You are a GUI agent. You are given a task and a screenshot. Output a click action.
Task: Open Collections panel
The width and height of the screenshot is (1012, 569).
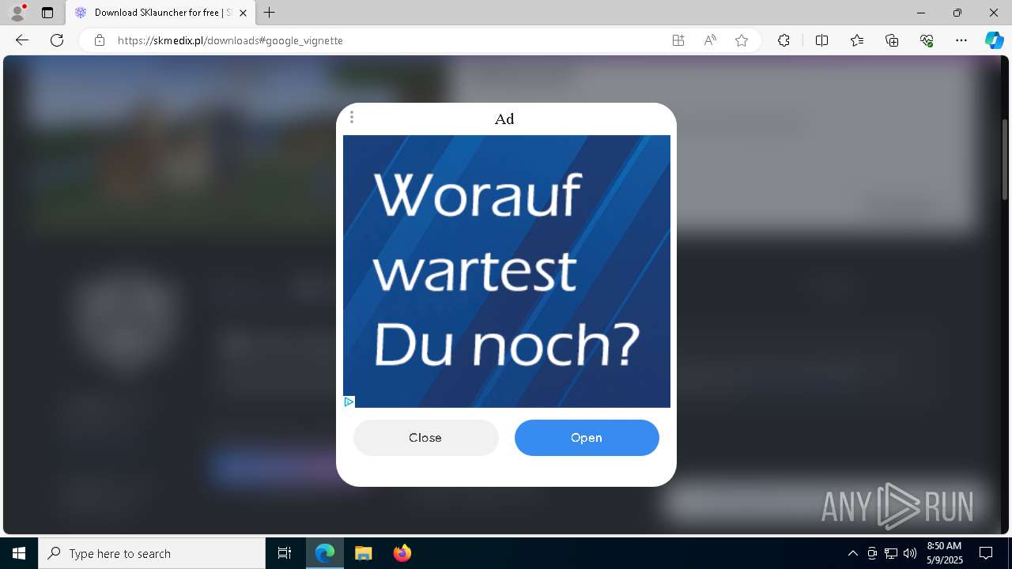click(892, 40)
